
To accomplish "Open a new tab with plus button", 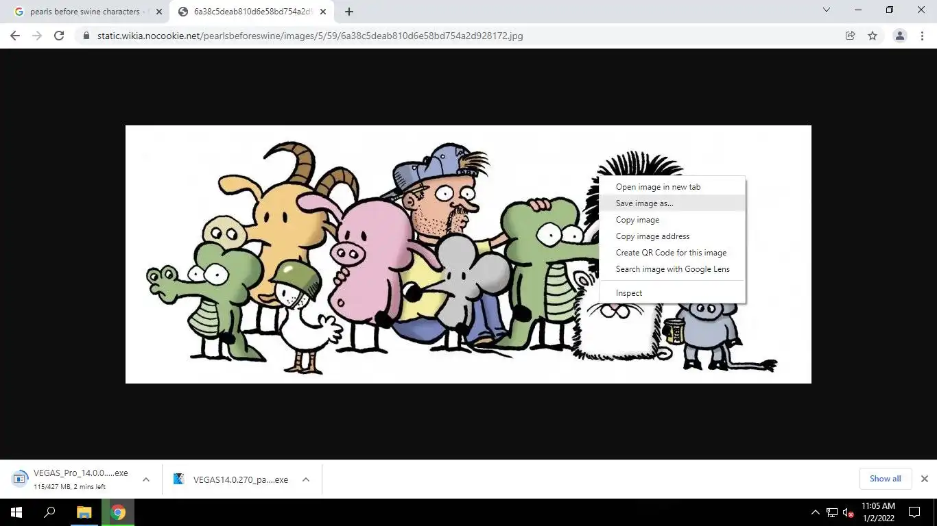I will pos(349,12).
